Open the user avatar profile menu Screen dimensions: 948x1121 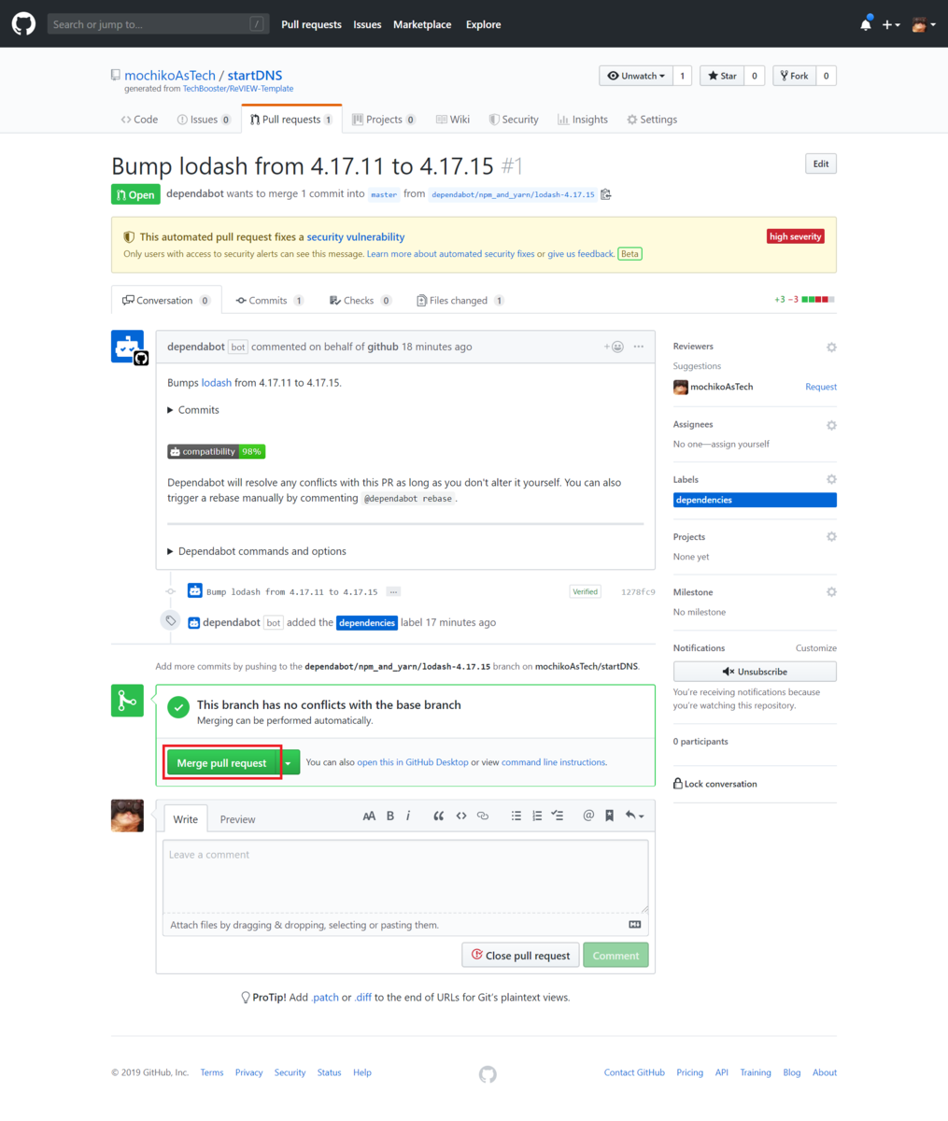click(x=924, y=24)
